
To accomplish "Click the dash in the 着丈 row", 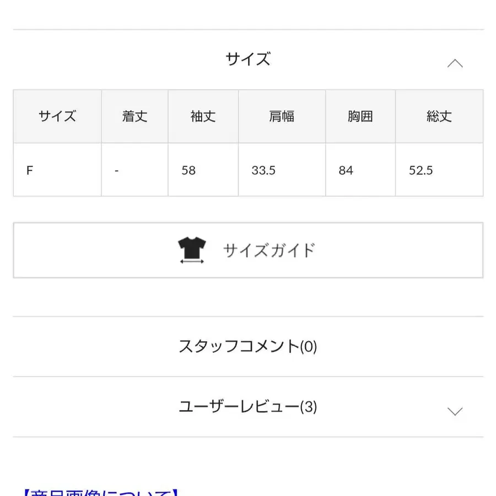I will pyautogui.click(x=117, y=170).
